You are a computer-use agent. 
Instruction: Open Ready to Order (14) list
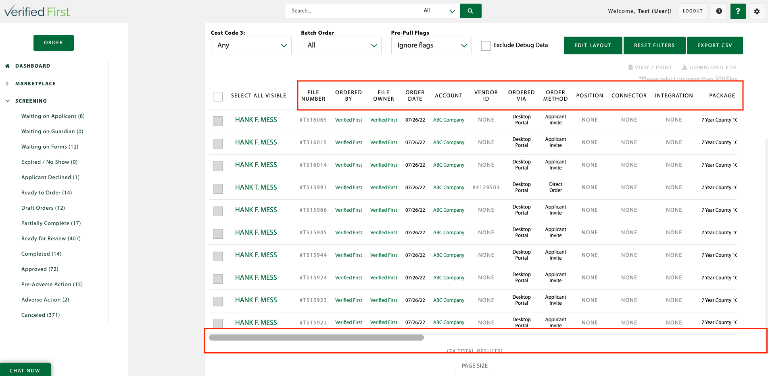pos(47,193)
